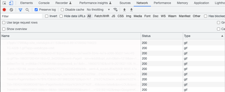The width and height of the screenshot is (225, 92).
Task: Switch to the Console tab
Action: (x=44, y=3)
